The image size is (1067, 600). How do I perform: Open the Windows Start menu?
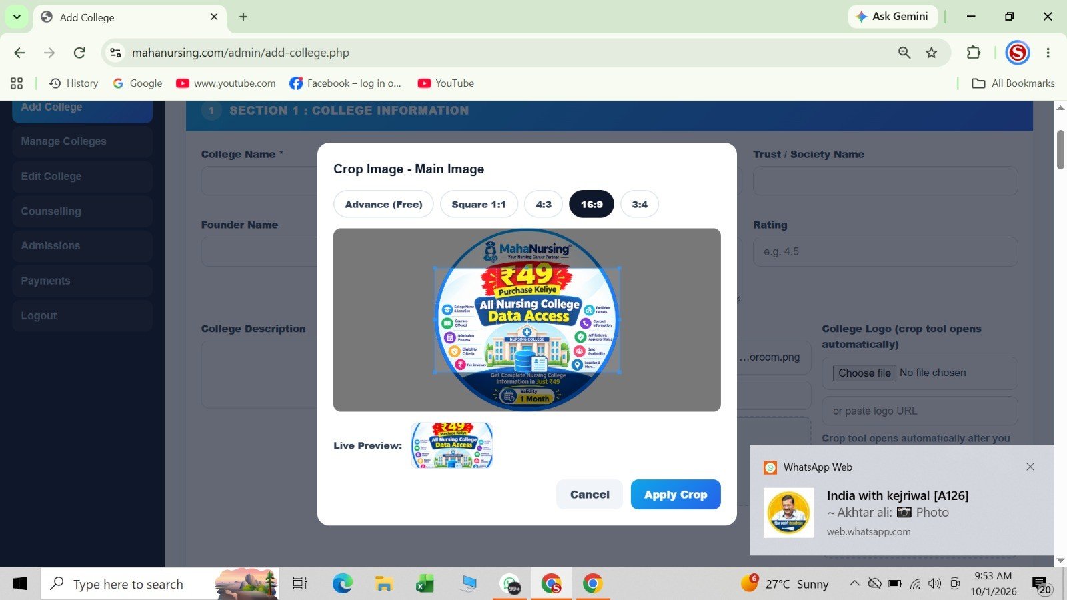point(20,584)
